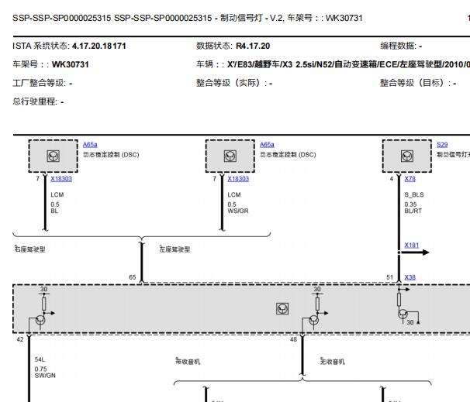The image size is (470, 402).
Task: Open the S29 brake light switch link
Action: click(442, 145)
